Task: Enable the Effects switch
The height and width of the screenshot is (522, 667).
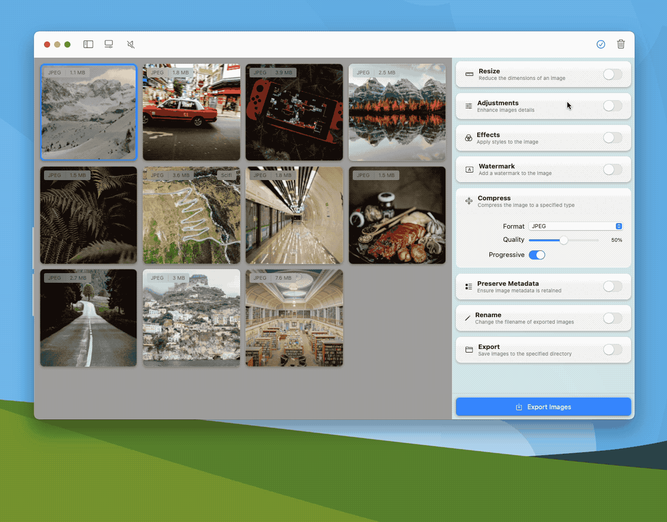Action: click(x=612, y=138)
